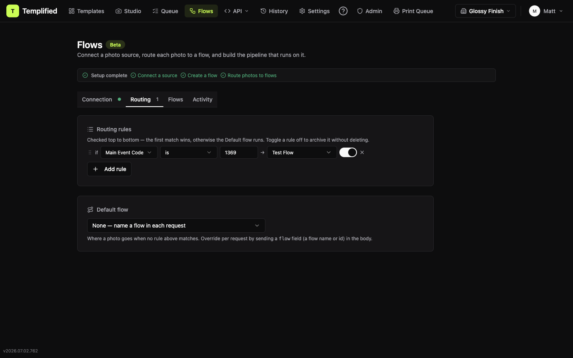Open the 'is' operator dropdown
Image resolution: width=573 pixels, height=358 pixels.
click(189, 152)
